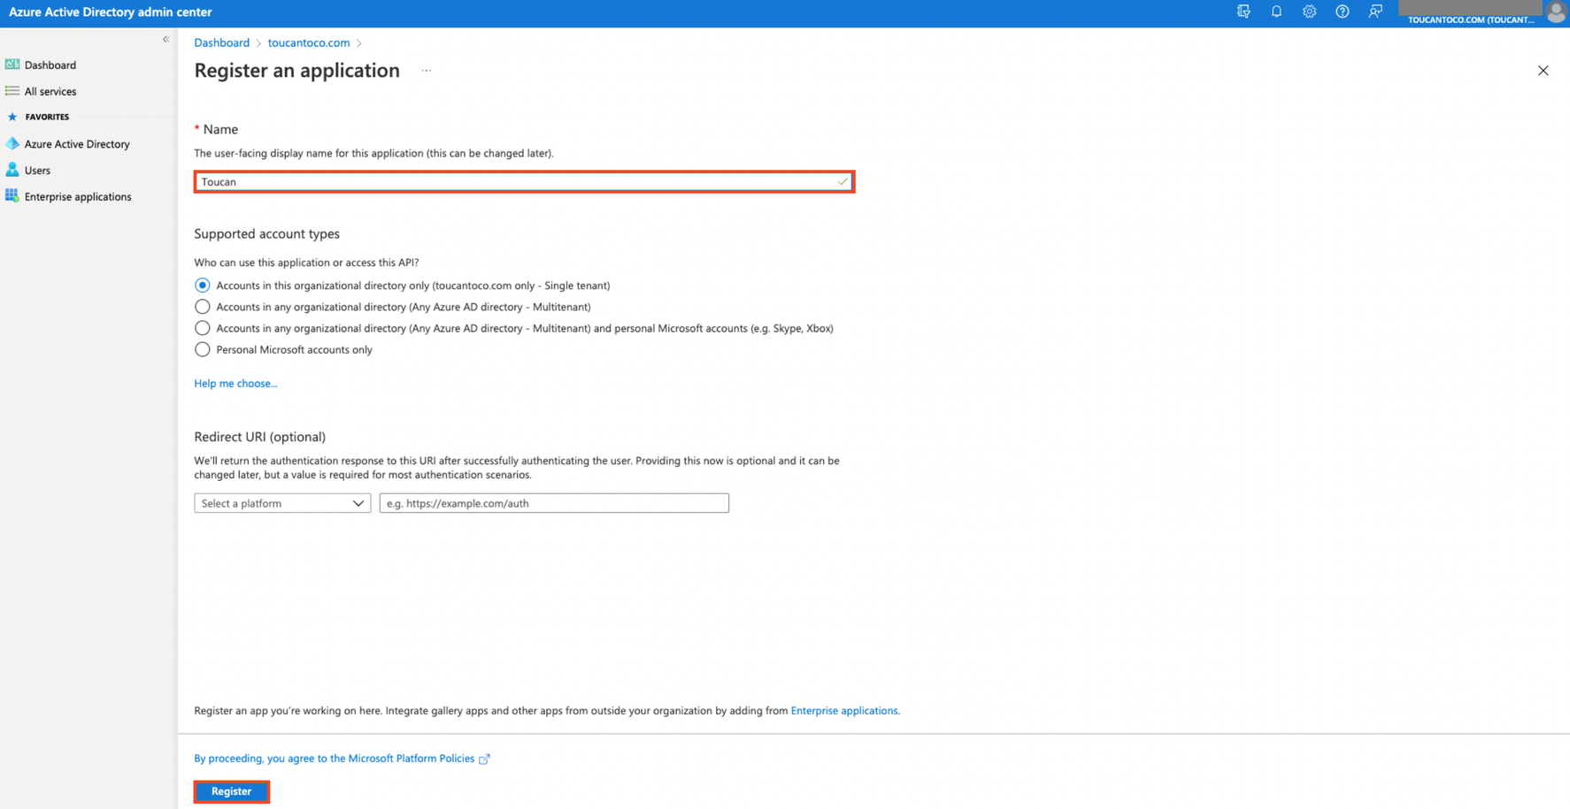Select Personal Microsoft accounts only

tap(202, 349)
